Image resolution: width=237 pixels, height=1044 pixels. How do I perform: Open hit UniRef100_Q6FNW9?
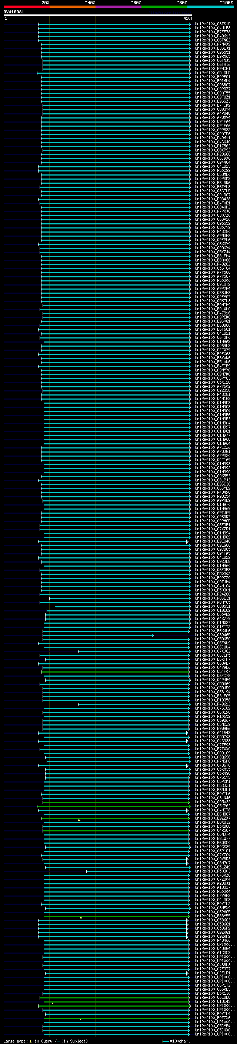click(x=213, y=643)
